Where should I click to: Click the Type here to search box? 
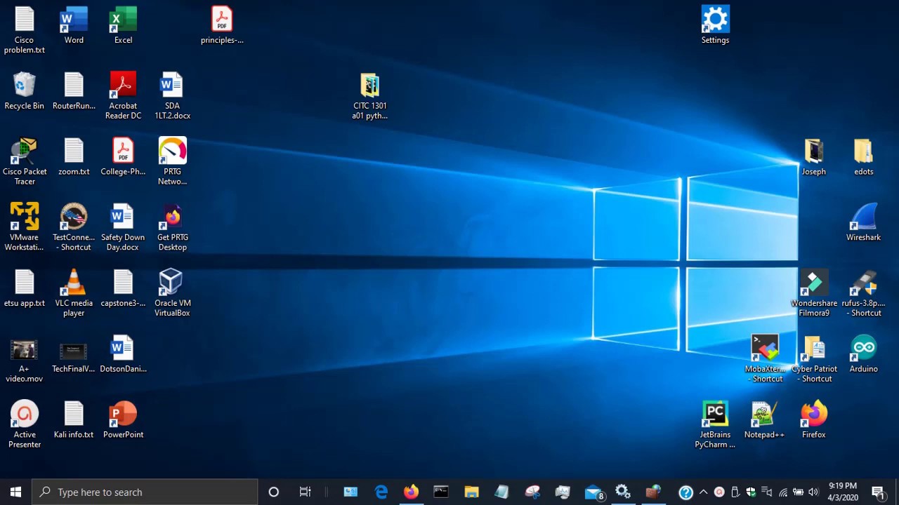click(145, 492)
